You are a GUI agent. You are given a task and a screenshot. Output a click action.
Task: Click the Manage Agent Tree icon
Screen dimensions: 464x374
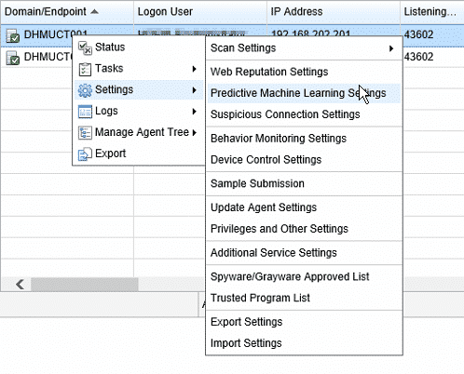click(x=85, y=133)
